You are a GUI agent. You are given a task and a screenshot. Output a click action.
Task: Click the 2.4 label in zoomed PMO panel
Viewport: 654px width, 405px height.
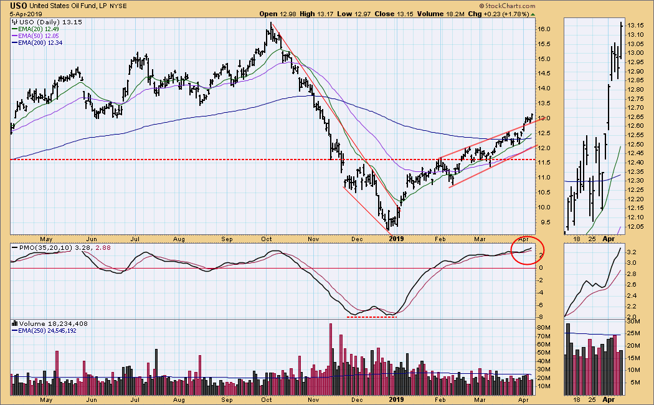632,296
